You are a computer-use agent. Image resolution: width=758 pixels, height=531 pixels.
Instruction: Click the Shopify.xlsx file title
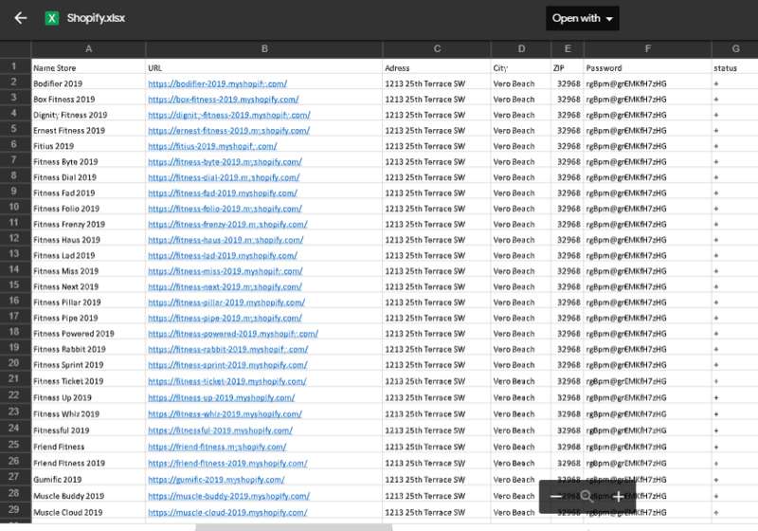[95, 18]
